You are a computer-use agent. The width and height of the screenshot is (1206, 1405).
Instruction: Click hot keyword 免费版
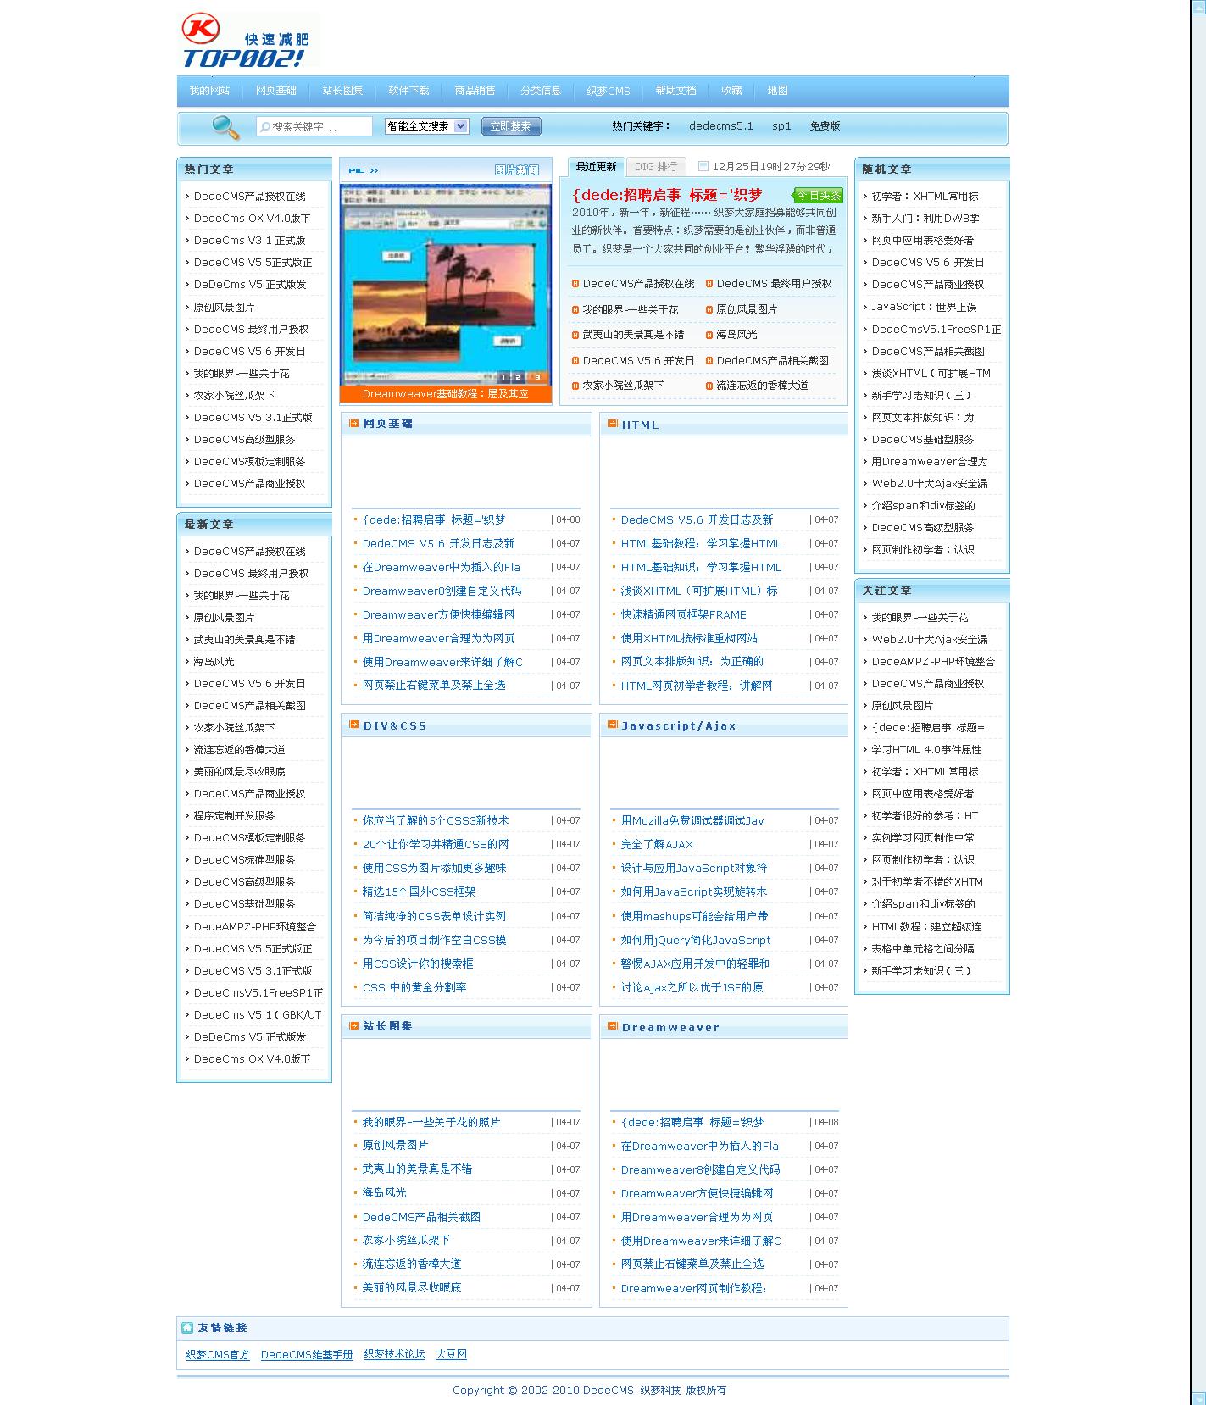[825, 126]
